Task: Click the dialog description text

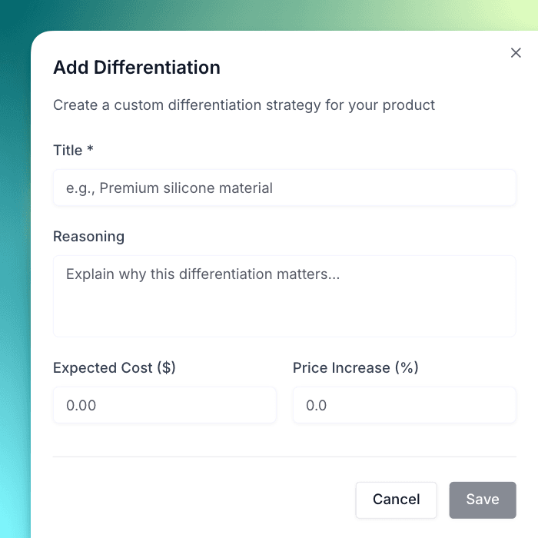Action: (x=244, y=105)
